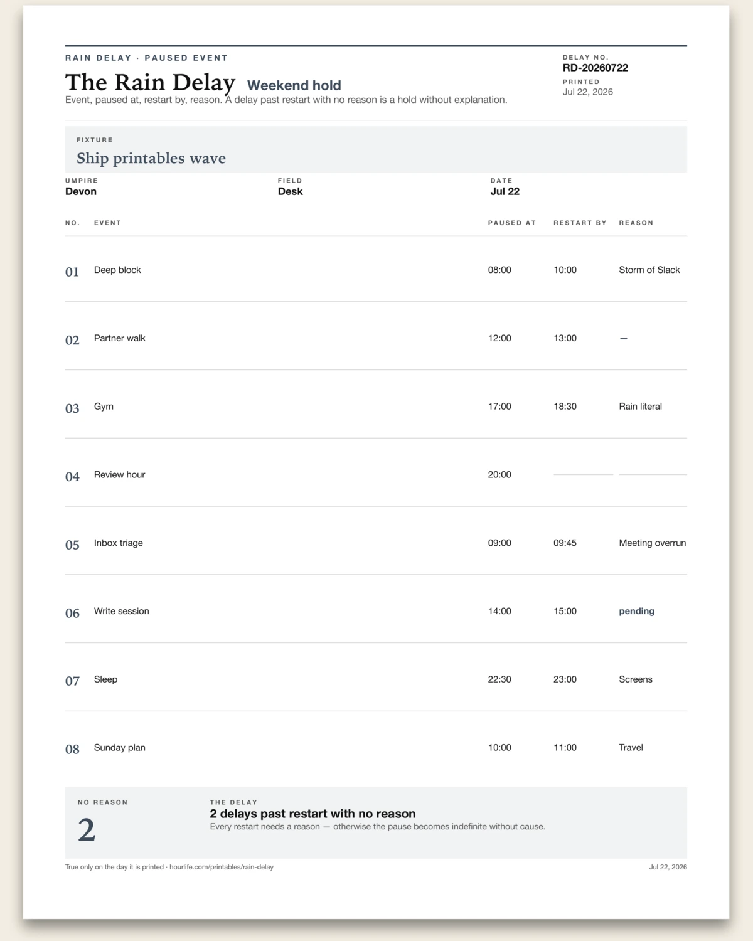Click the 'The Rain Delay' title
The height and width of the screenshot is (941, 753).
tap(151, 83)
